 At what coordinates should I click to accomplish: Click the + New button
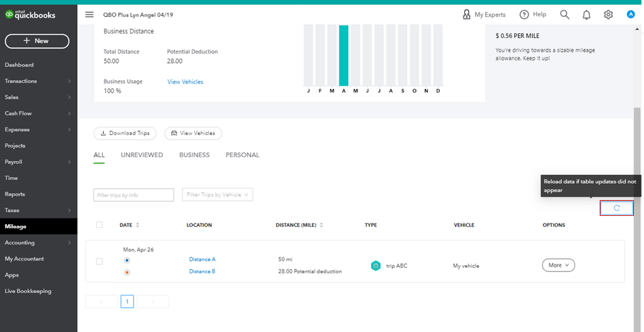click(37, 41)
